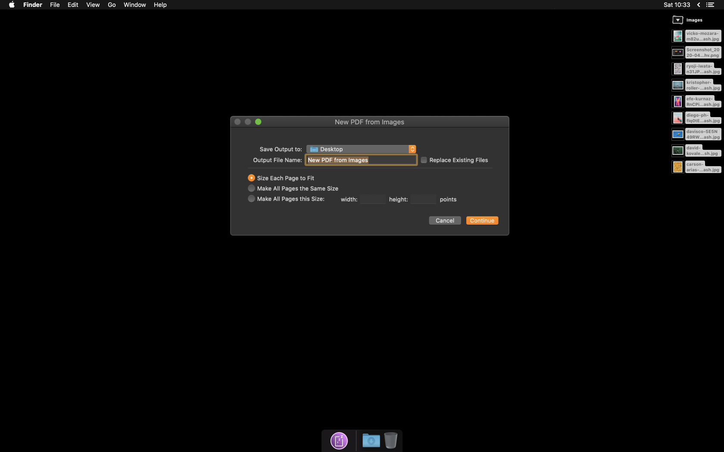Open the File menu
The height and width of the screenshot is (452, 724).
tap(55, 5)
